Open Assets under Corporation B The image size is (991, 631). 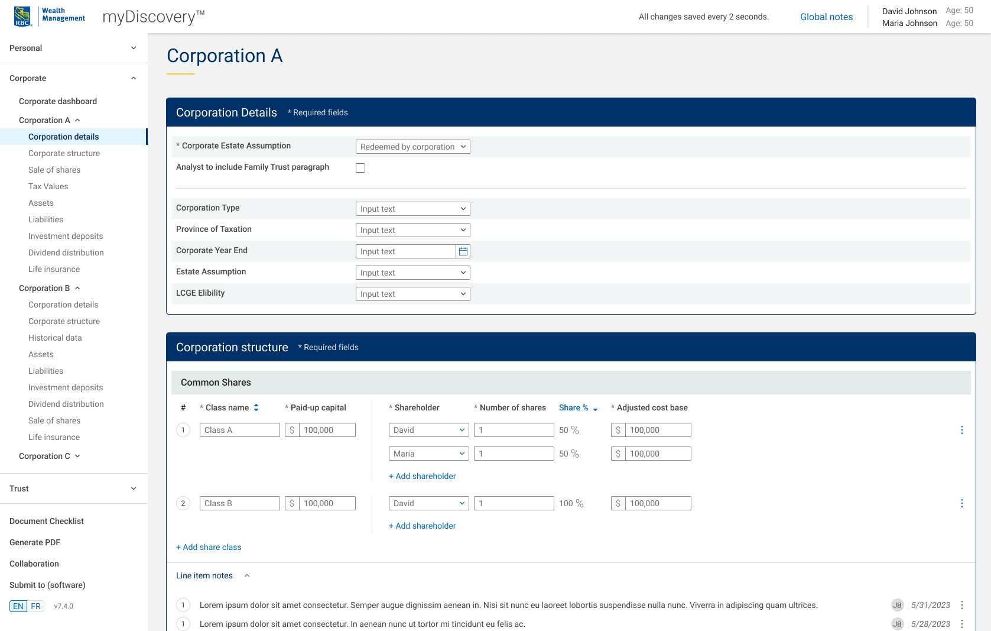41,354
